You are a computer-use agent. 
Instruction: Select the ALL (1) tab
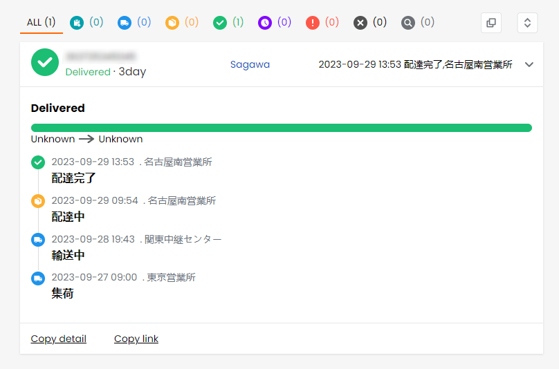pyautogui.click(x=41, y=22)
